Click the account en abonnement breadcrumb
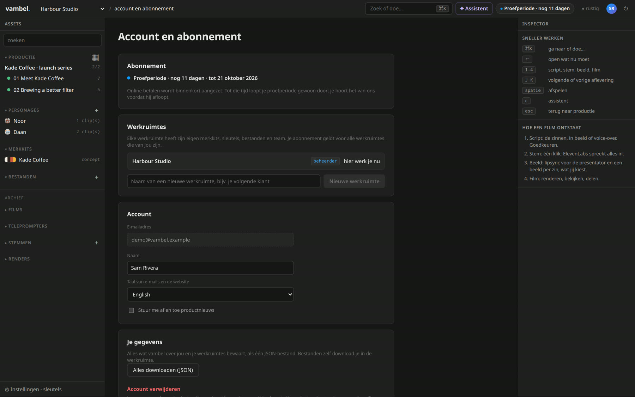The height and width of the screenshot is (397, 635). [144, 8]
